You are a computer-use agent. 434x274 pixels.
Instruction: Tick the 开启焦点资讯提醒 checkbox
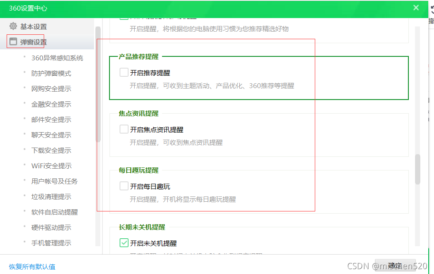click(x=124, y=129)
